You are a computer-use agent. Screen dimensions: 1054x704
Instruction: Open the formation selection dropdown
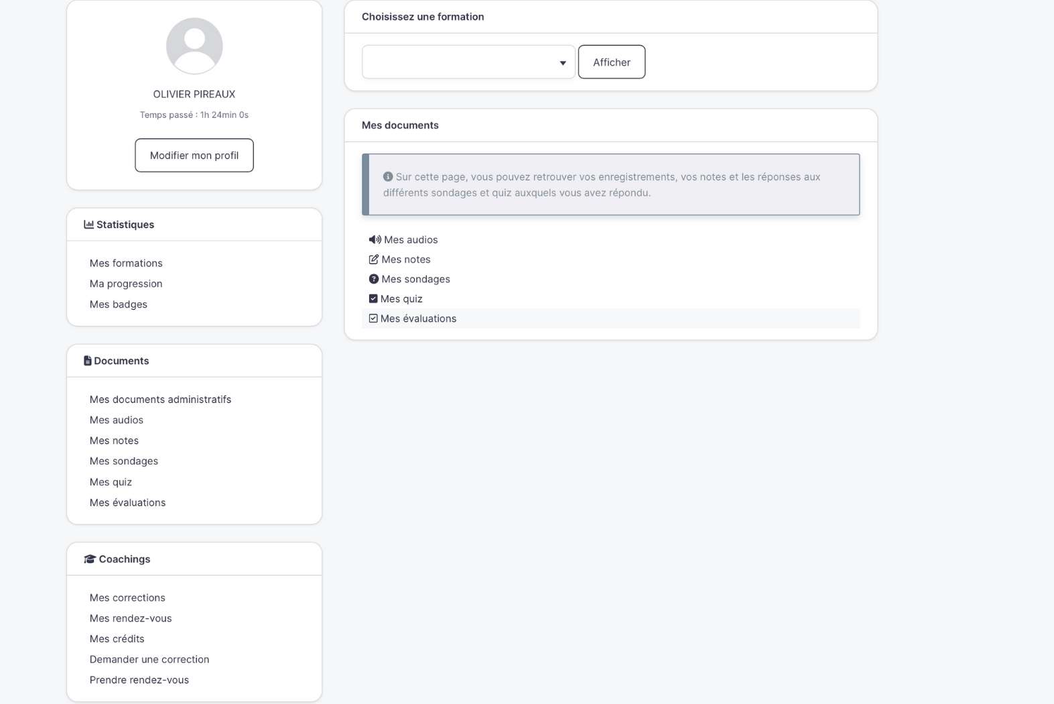click(468, 62)
